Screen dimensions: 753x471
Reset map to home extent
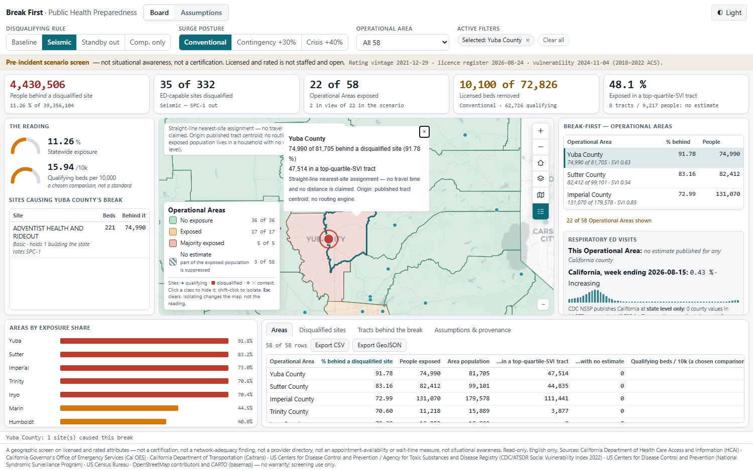tap(540, 163)
